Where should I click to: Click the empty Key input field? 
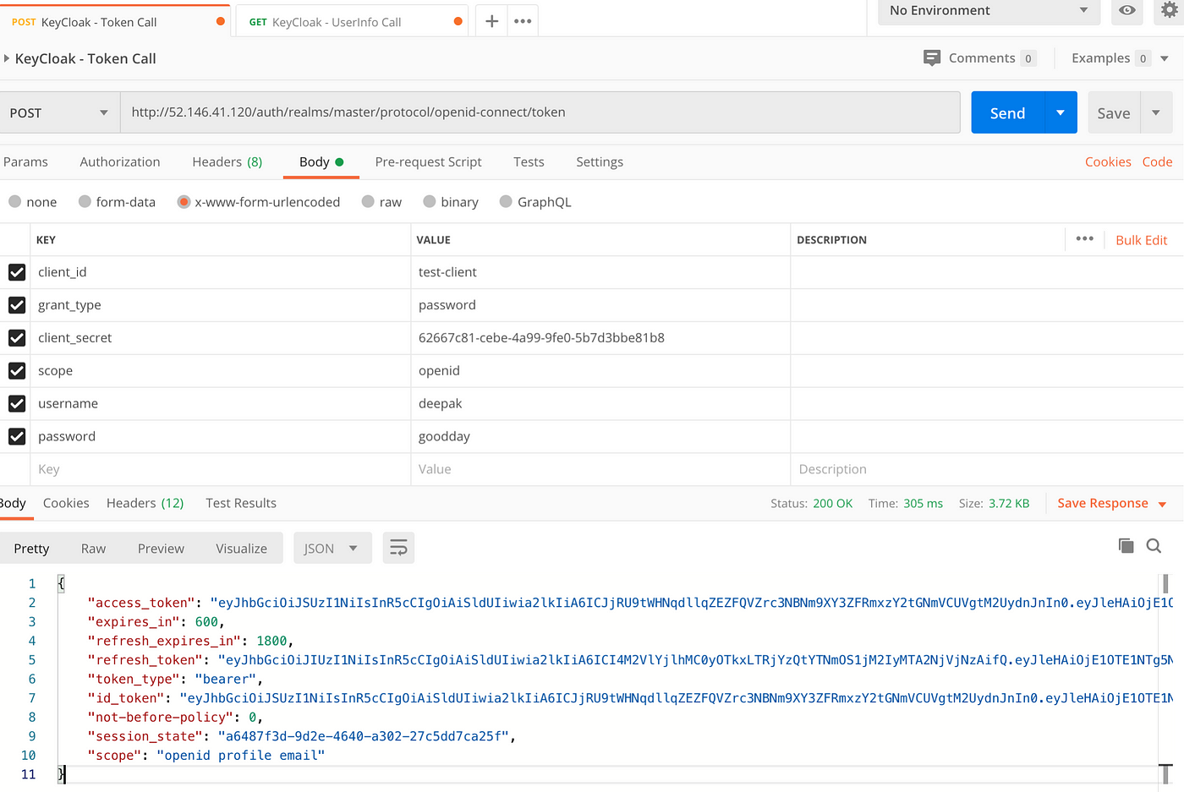tap(221, 469)
